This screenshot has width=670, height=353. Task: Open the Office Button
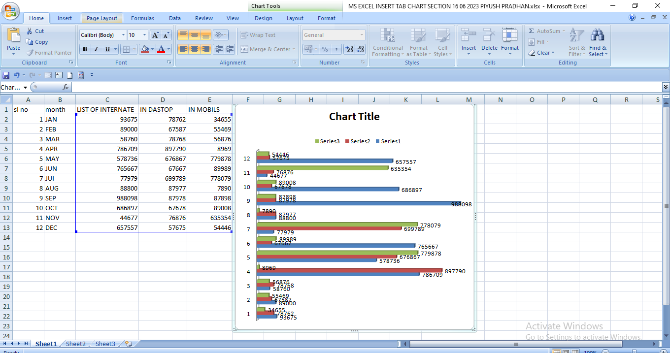pyautogui.click(x=10, y=11)
